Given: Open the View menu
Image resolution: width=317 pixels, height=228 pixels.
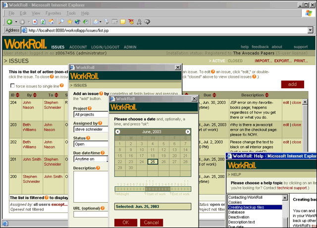Looking at the screenshot, I should [x=36, y=13].
